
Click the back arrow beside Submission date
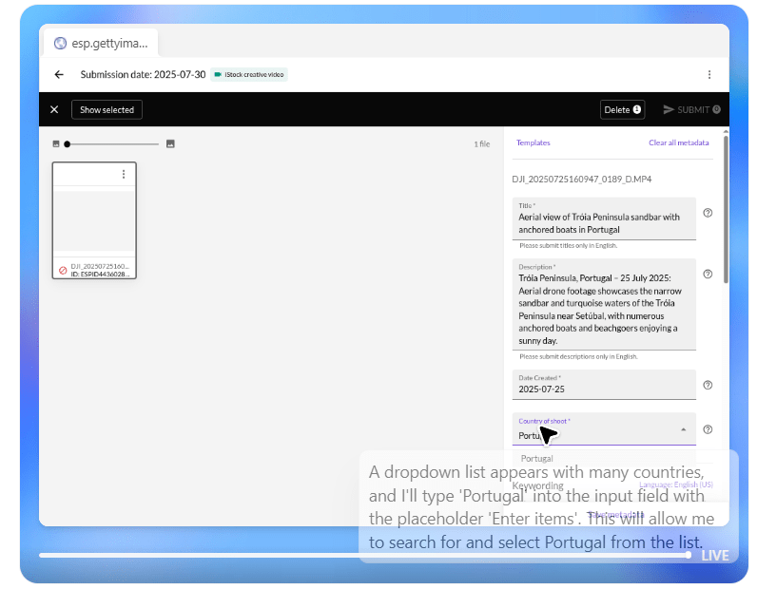59,74
